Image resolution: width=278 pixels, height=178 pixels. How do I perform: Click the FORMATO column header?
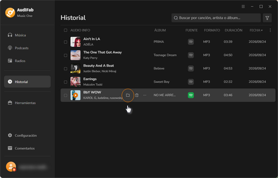tap(212, 30)
